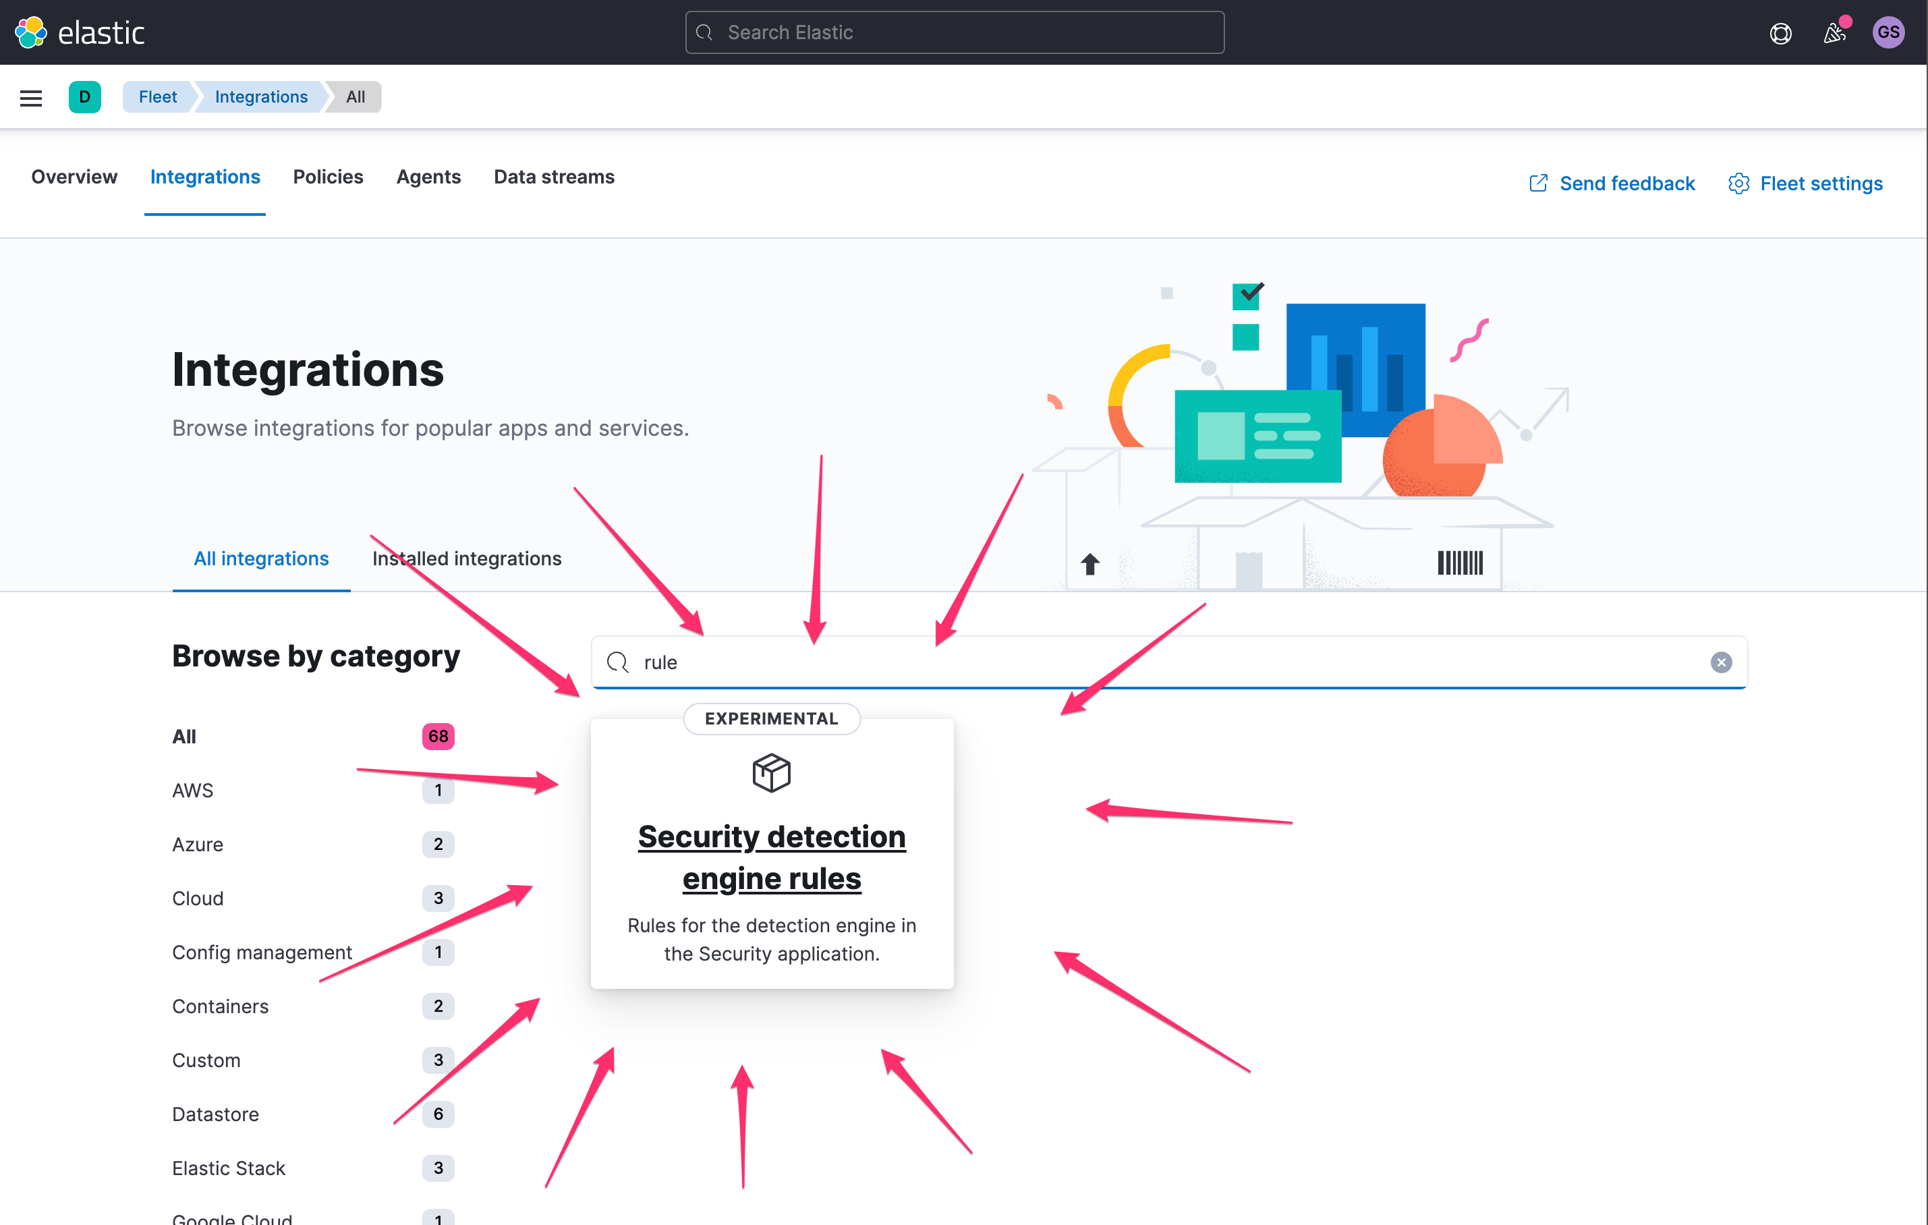Click the Security detection package icon
The width and height of the screenshot is (1928, 1225).
(771, 772)
